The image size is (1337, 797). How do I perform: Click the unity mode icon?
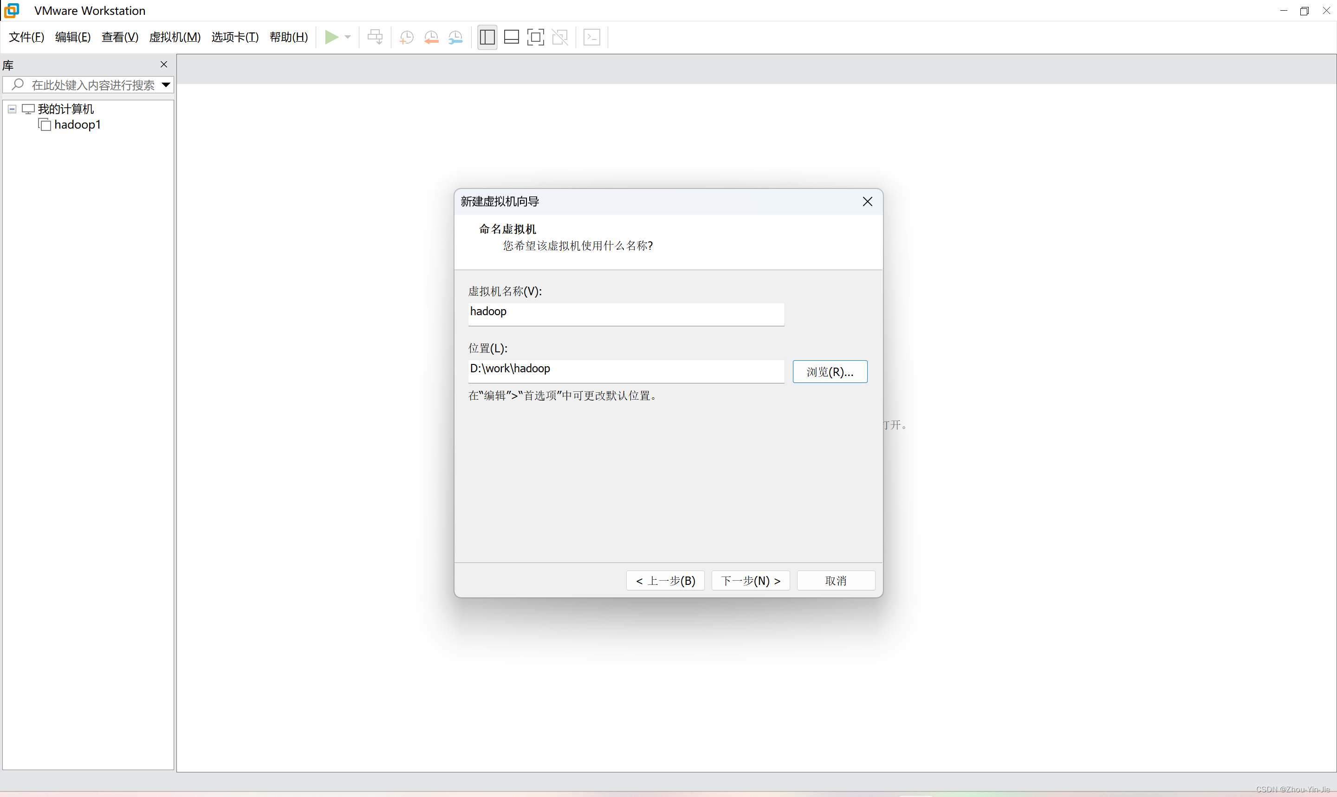[x=559, y=37]
